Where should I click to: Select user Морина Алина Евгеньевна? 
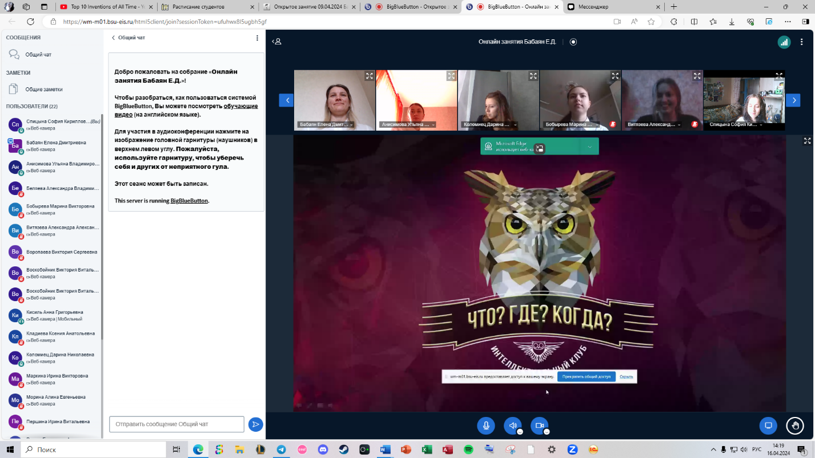53,400
